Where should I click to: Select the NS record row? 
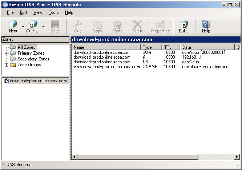(156, 62)
